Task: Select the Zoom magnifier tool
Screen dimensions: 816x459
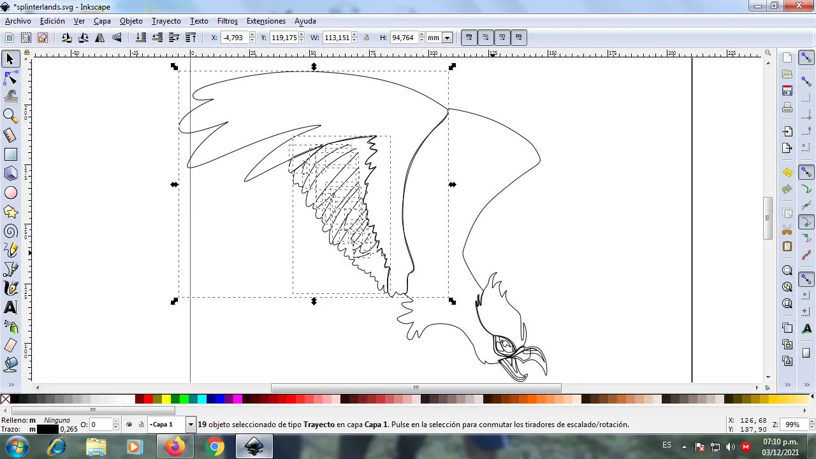Action: (11, 115)
